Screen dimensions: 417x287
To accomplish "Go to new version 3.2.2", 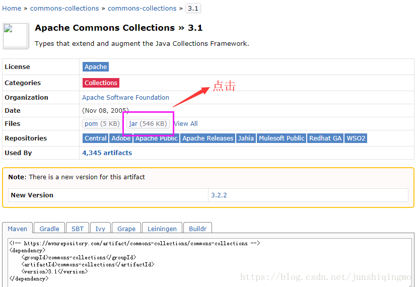I will (x=219, y=195).
